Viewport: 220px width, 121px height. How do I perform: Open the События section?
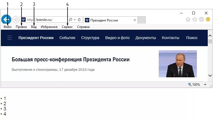coord(67,38)
